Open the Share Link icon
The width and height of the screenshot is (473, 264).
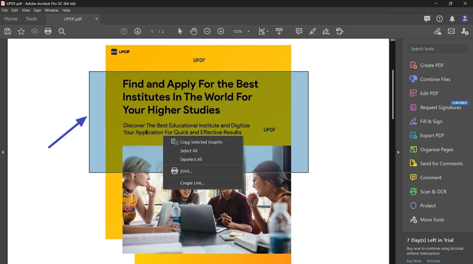pos(437,31)
